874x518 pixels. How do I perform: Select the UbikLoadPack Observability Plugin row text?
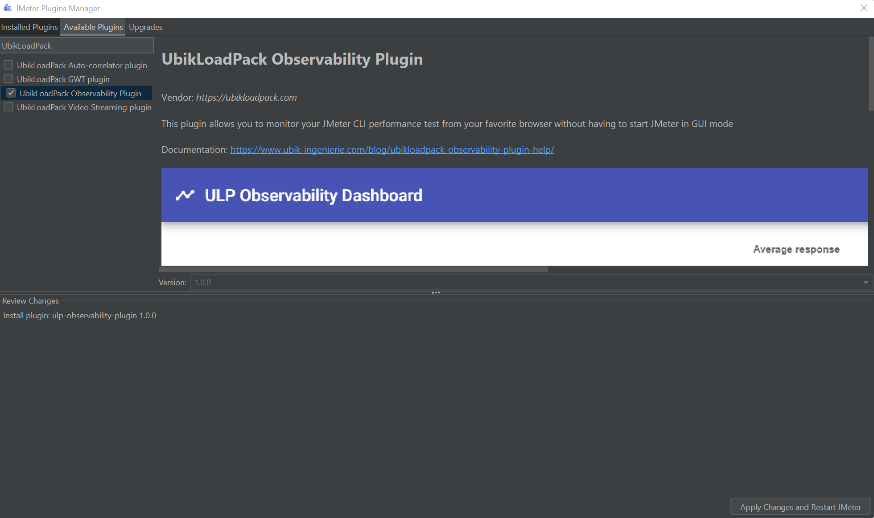pos(80,94)
